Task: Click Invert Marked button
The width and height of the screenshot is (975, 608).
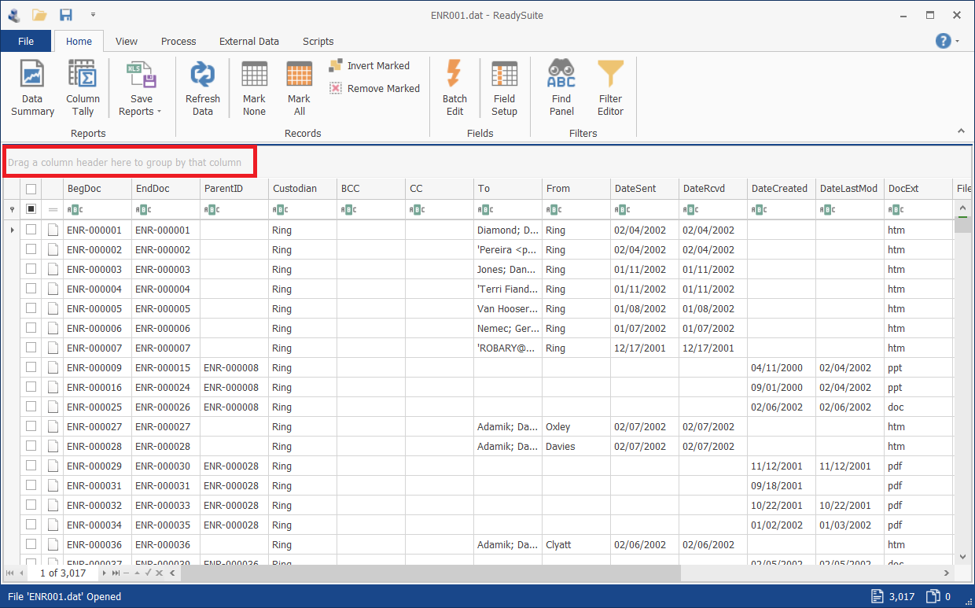Action: (x=370, y=66)
